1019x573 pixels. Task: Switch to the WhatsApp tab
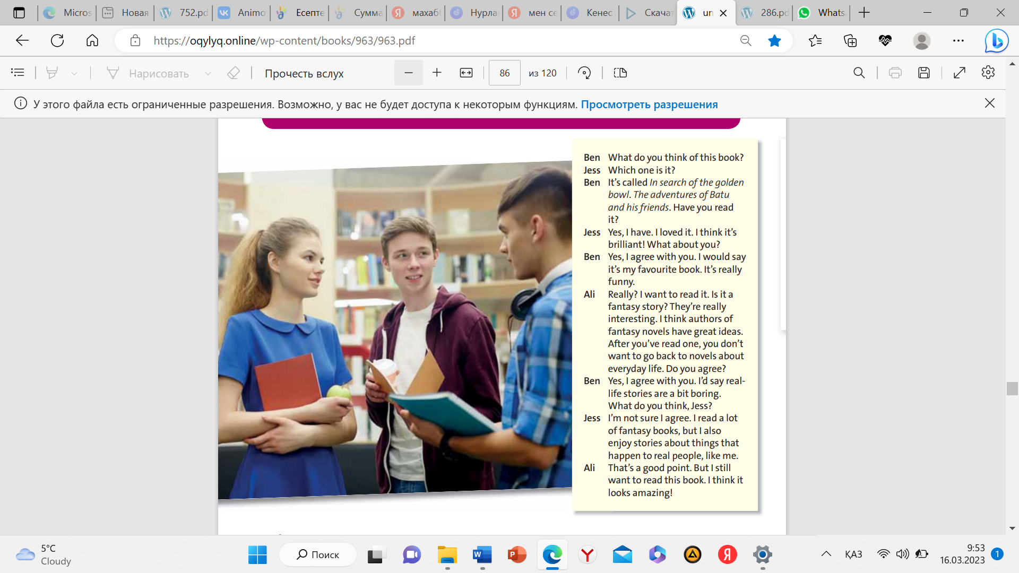pos(822,13)
